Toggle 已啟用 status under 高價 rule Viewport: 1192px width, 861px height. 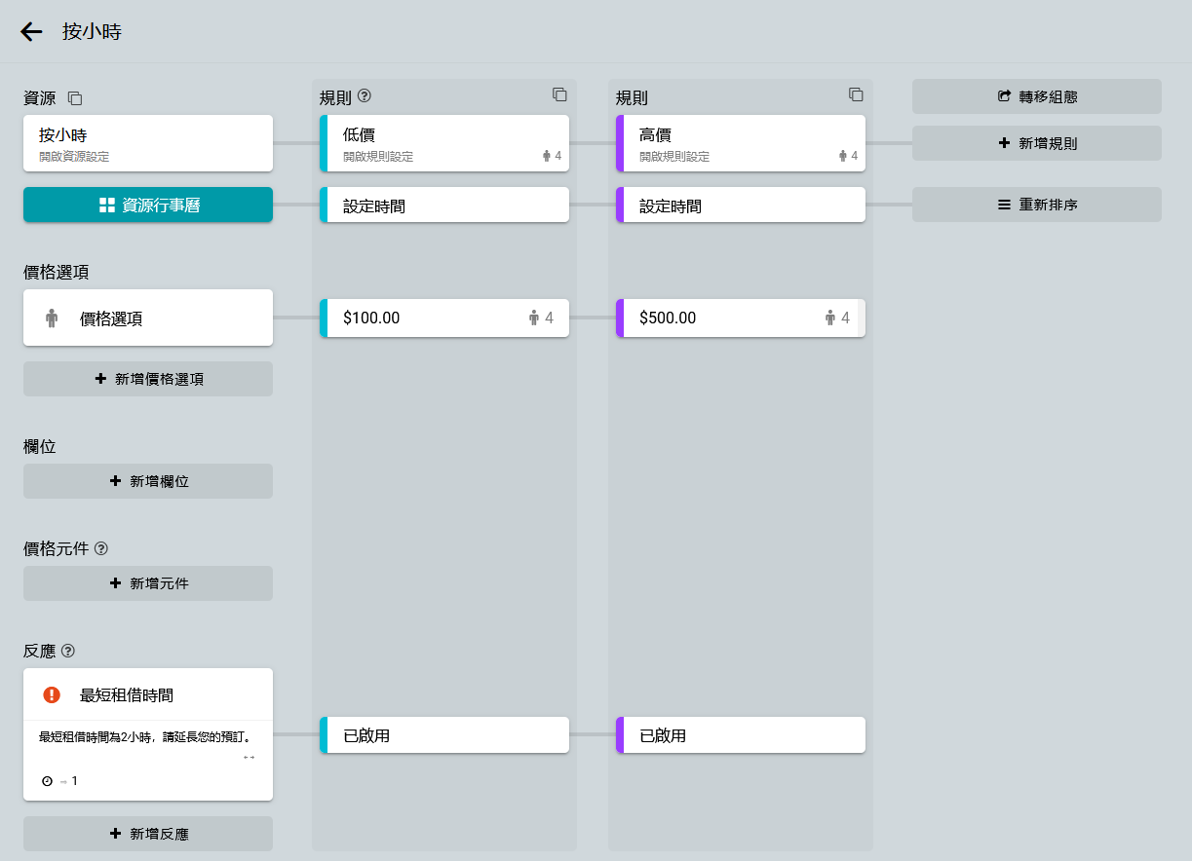741,735
